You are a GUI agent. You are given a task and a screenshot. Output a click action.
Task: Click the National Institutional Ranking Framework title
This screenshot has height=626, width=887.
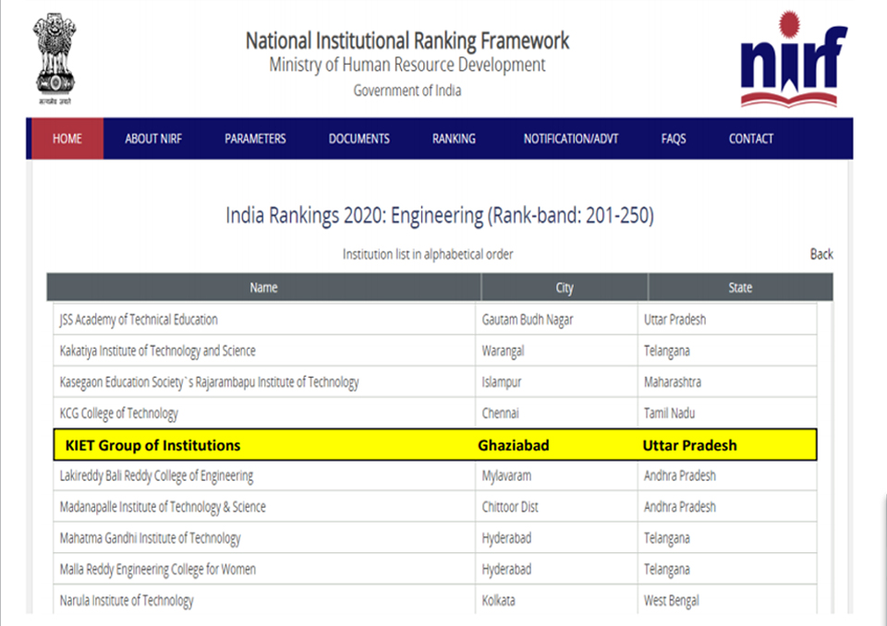(407, 41)
